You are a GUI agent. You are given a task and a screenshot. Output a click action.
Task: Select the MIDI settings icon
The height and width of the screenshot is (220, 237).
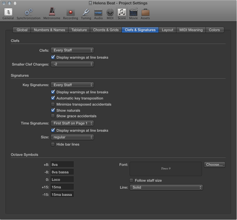pyautogui.click(x=110, y=12)
